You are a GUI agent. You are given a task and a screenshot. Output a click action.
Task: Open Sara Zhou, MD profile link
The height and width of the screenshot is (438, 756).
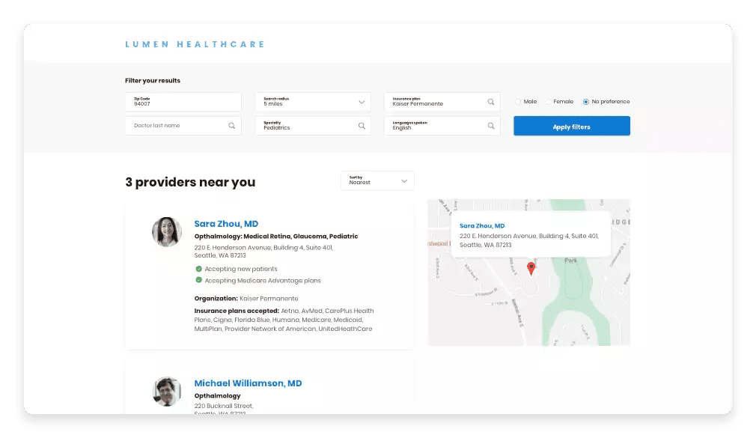[226, 224]
